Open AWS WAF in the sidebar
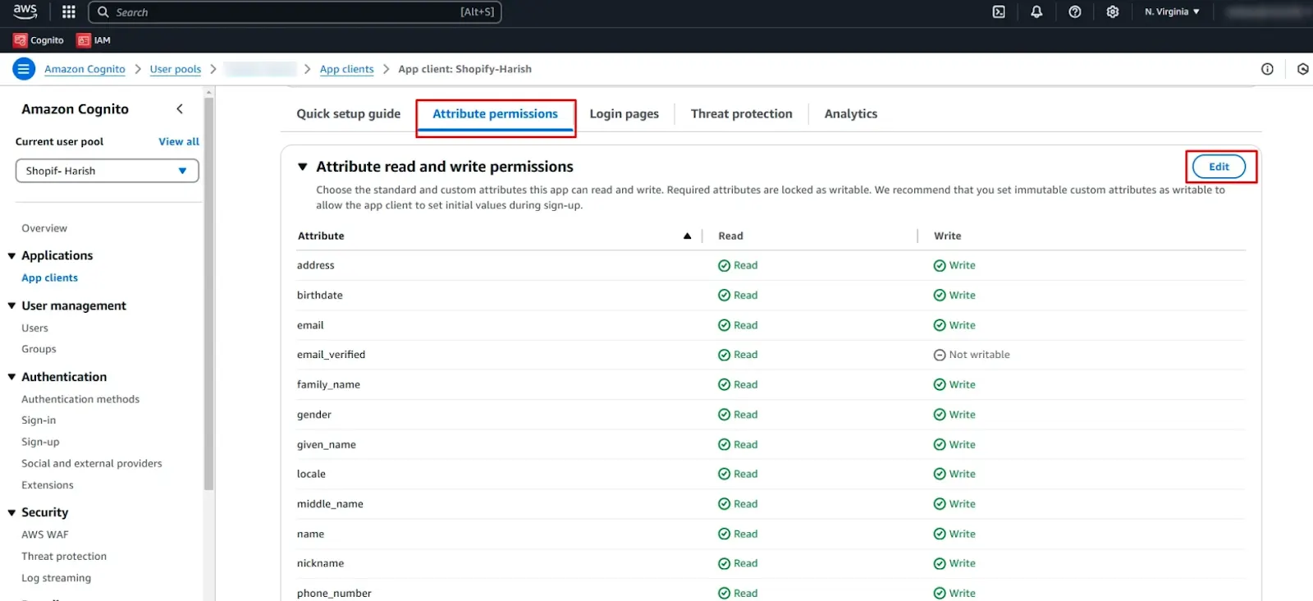Screen dimensions: 1313x601 point(45,534)
